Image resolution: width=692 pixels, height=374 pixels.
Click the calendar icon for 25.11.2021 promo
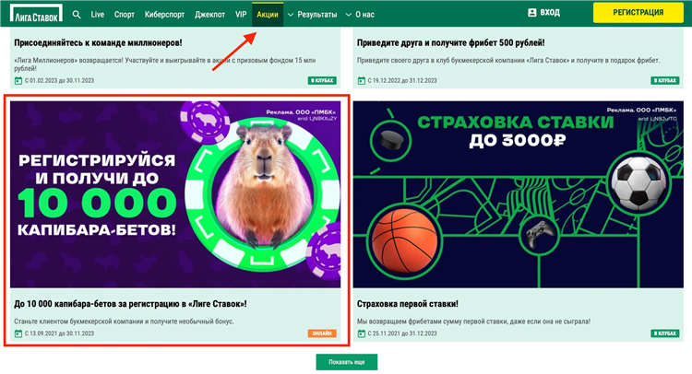click(x=361, y=333)
